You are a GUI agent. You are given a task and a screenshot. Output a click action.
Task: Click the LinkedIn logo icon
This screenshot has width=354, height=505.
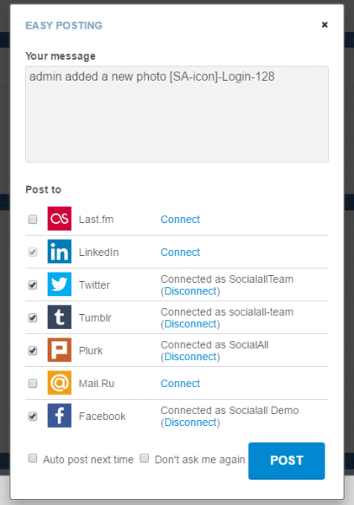coord(60,252)
